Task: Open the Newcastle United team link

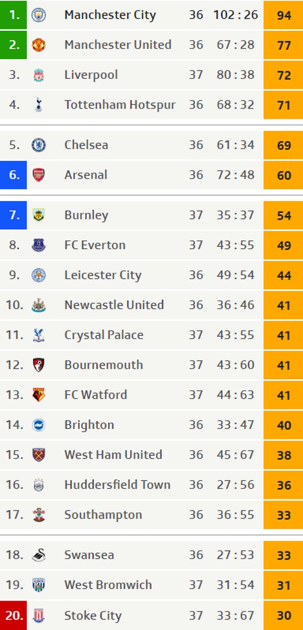Action: coord(114,305)
